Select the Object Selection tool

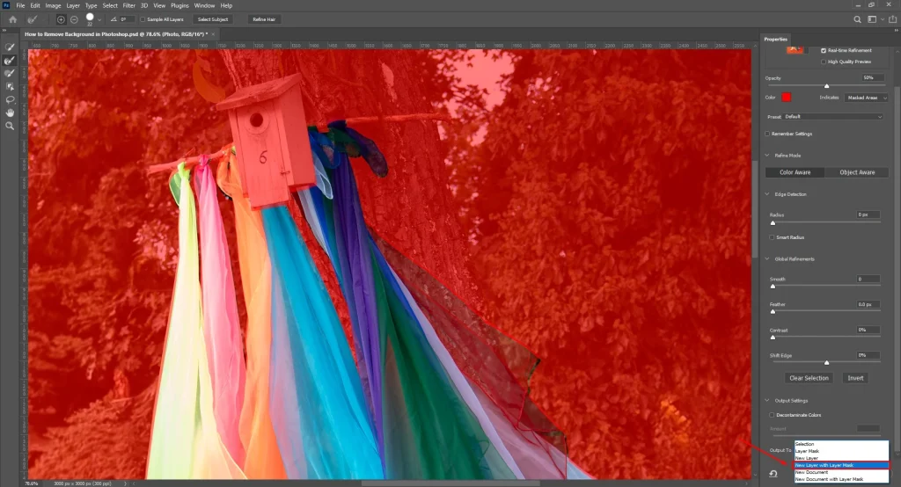tap(10, 87)
